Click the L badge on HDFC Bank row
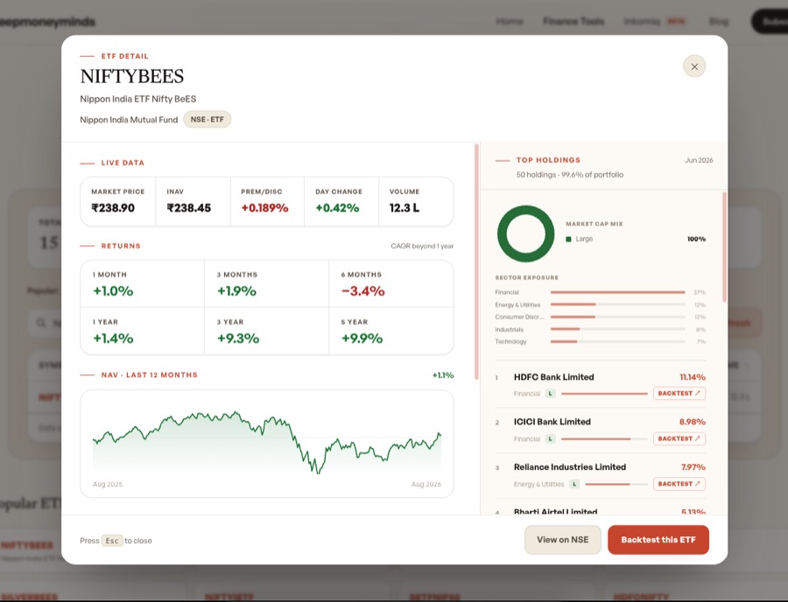Viewport: 788px width, 602px height. (x=551, y=394)
